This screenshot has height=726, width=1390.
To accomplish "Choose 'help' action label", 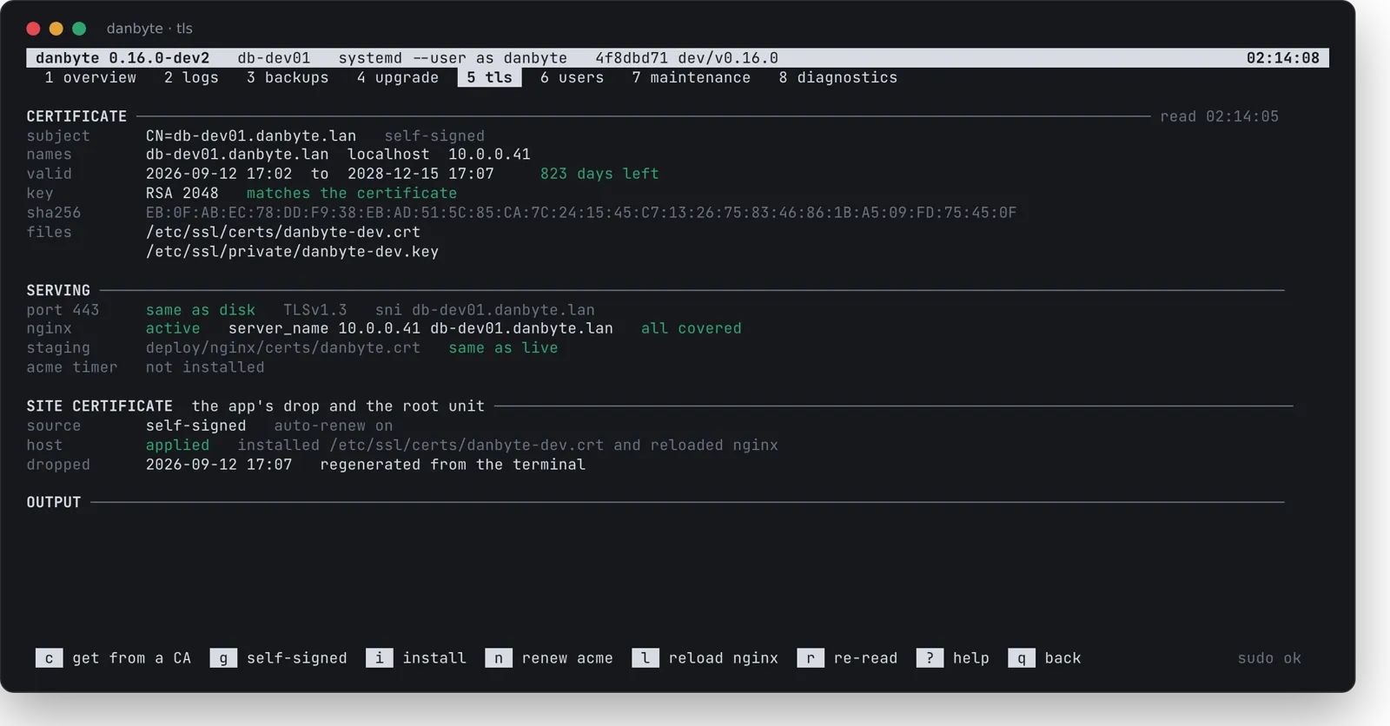I will click(971, 658).
